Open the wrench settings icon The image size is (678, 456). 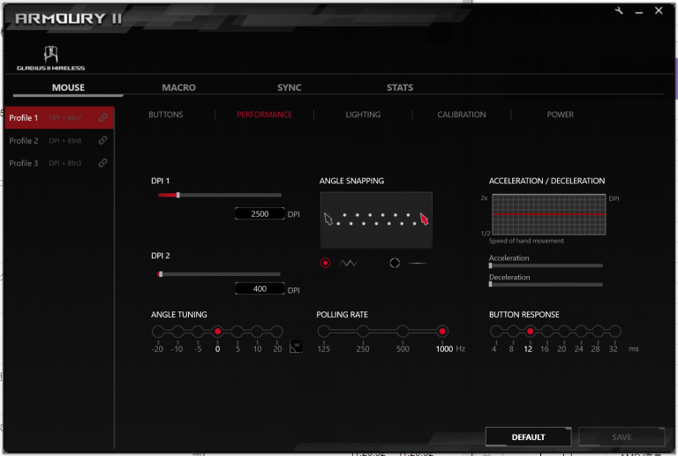[x=619, y=11]
